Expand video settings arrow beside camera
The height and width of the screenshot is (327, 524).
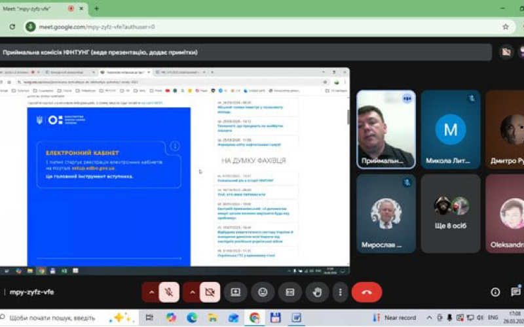pyautogui.click(x=192, y=292)
